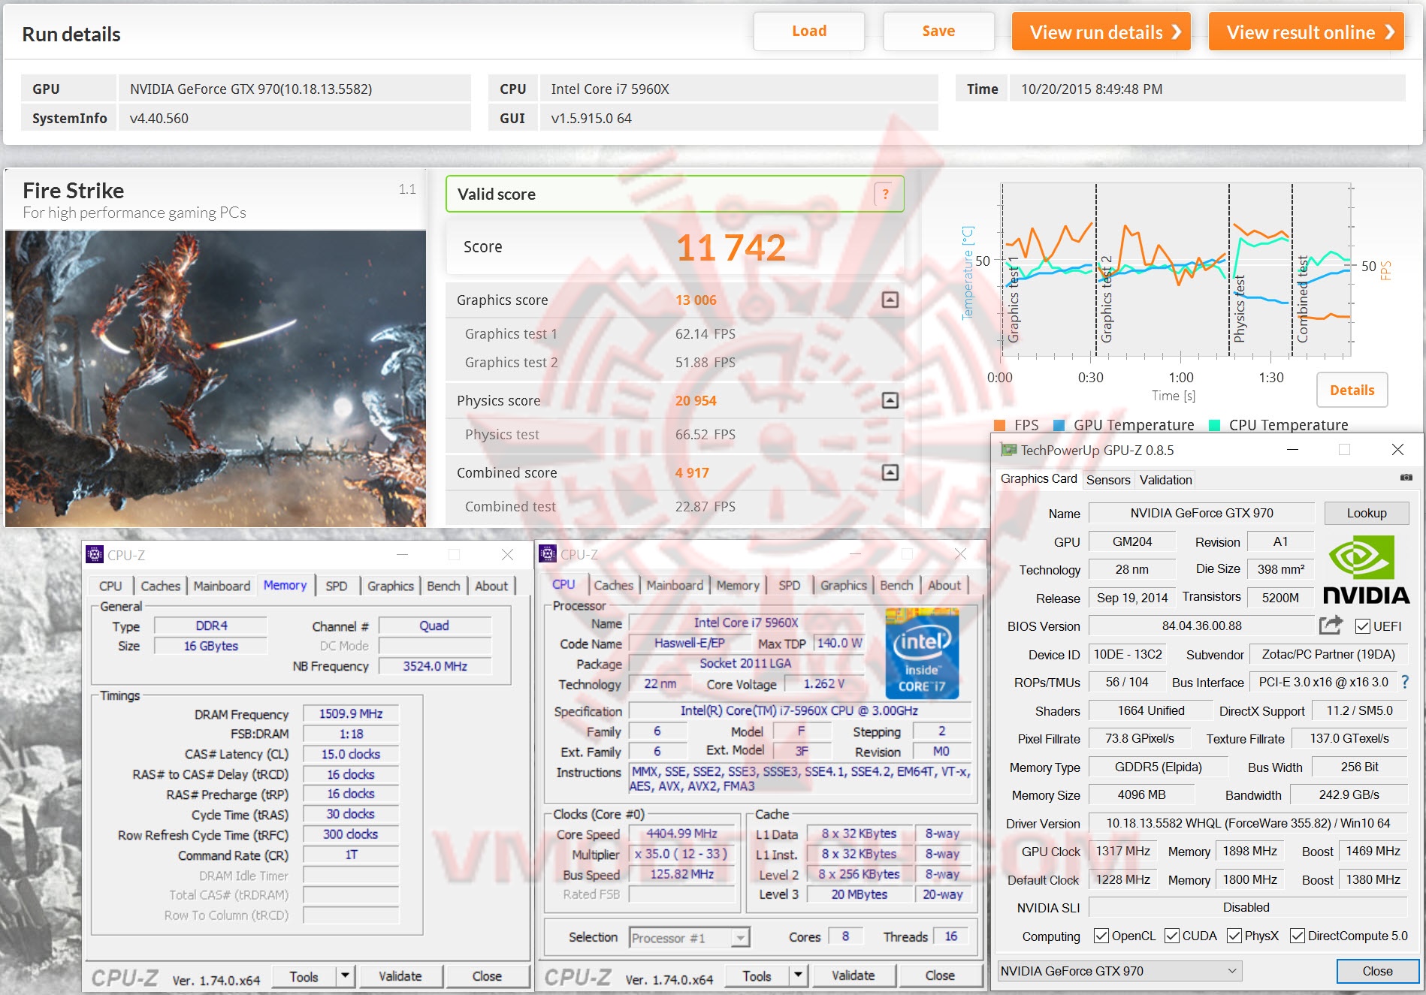Select the Graphics Card tab in GPU-Z
Screen dimensions: 1426x995
[1039, 478]
